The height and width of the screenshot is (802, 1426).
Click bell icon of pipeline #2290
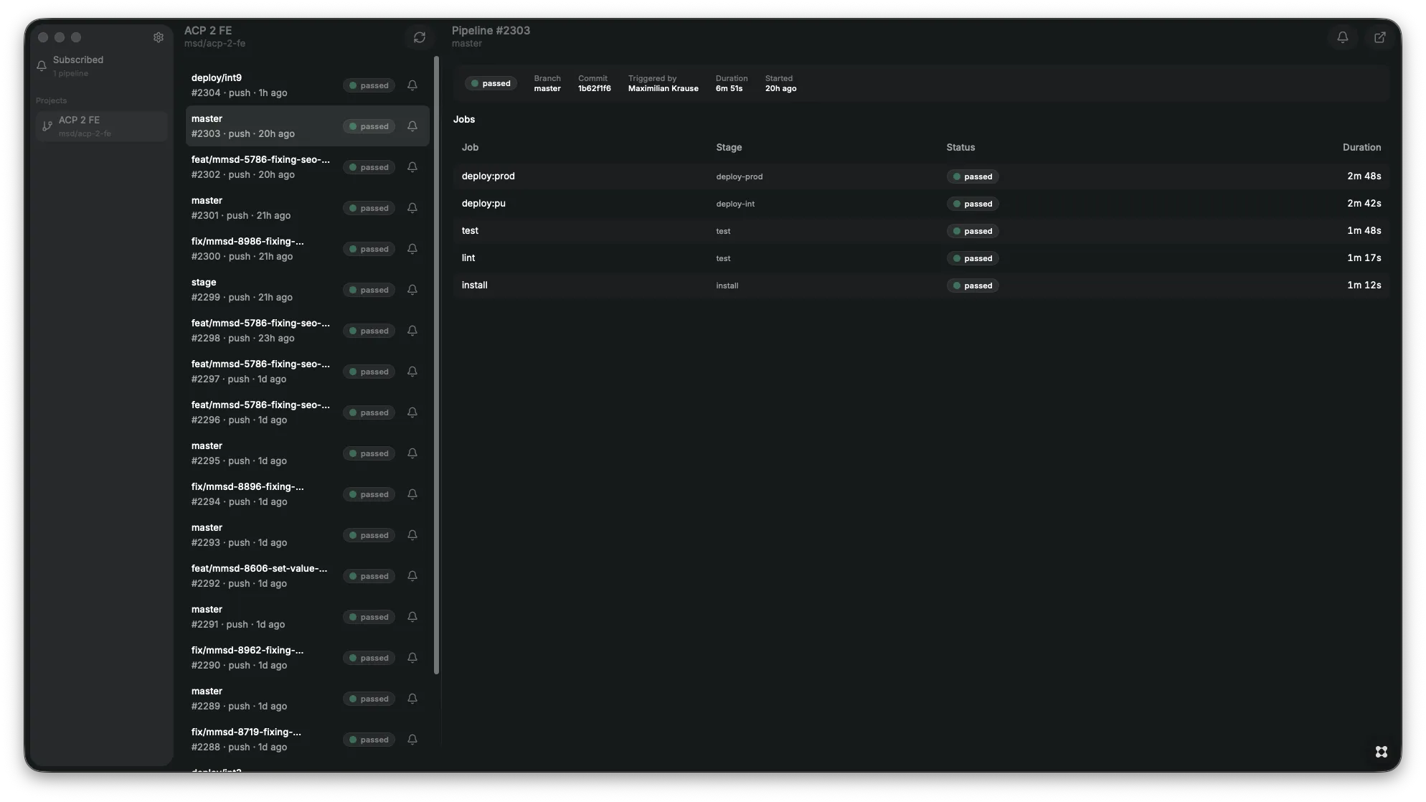click(412, 658)
